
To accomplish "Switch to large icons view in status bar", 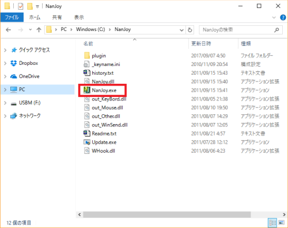I will pyautogui.click(x=282, y=222).
